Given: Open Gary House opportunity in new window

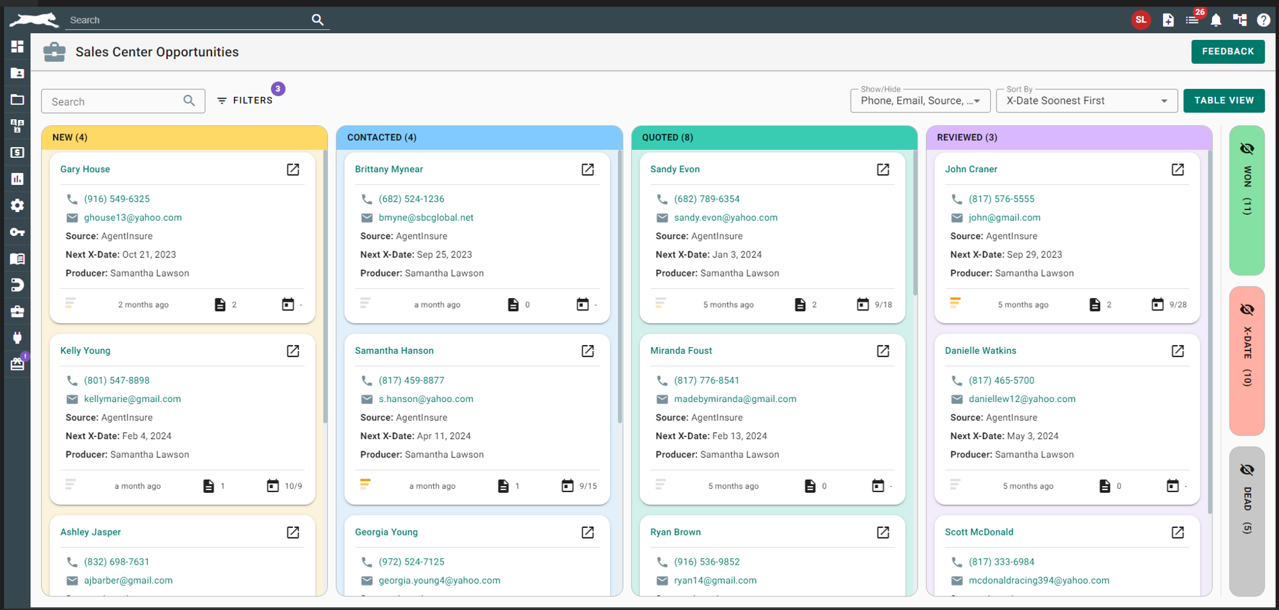Looking at the screenshot, I should (x=293, y=169).
